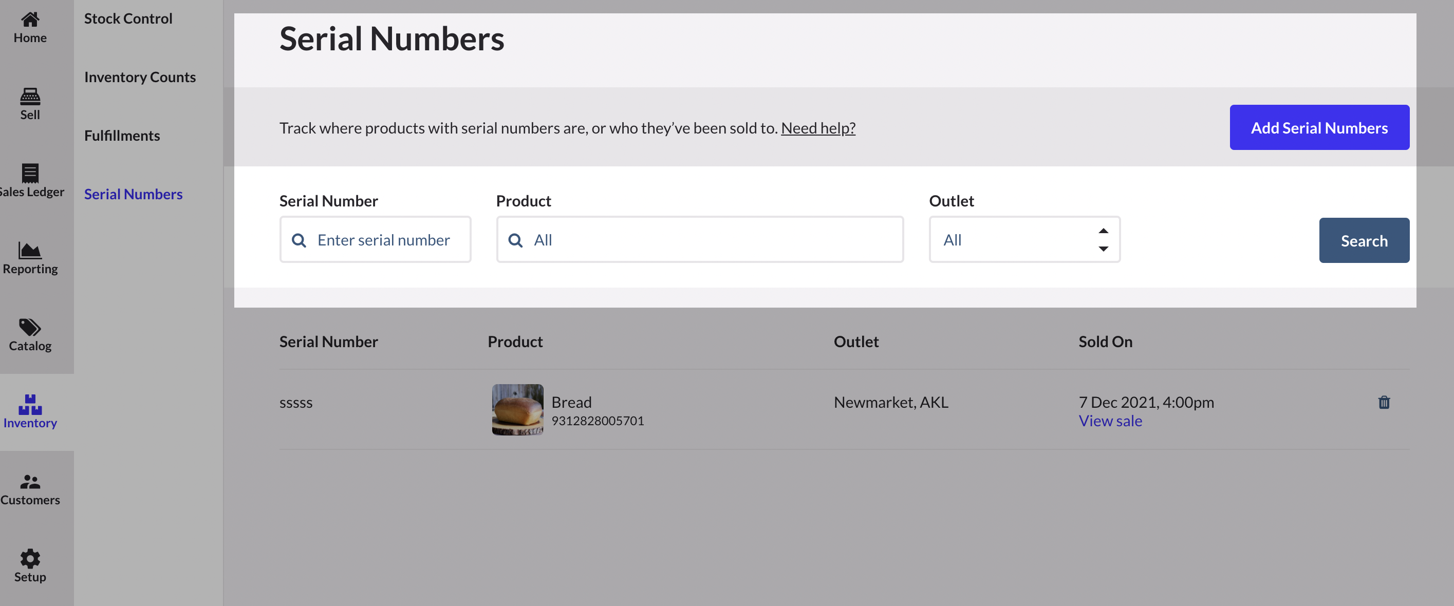Open the Fulfillments submenu item

pyautogui.click(x=122, y=136)
